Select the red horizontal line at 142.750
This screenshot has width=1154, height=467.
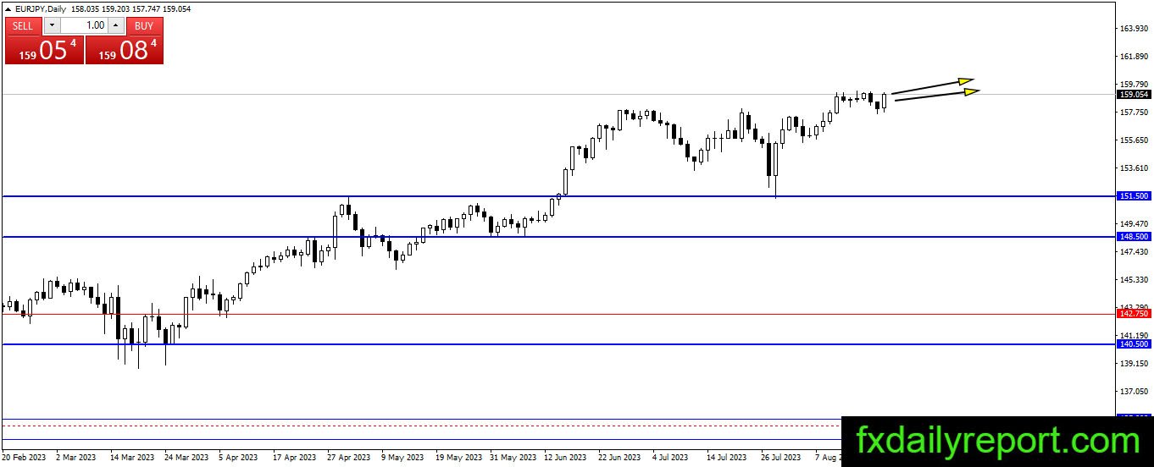tap(559, 314)
